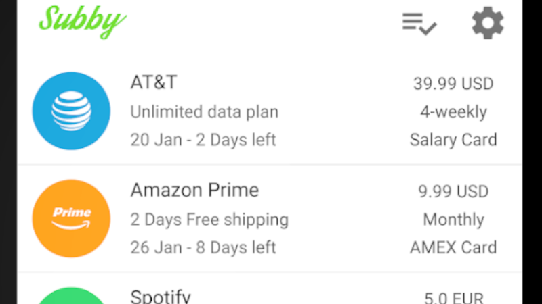Select the 5.0 EUR price
The image size is (542, 304).
click(453, 298)
